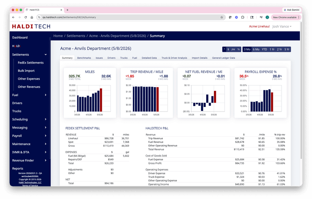Open the Issues tab
The width and height of the screenshot is (312, 199).
pyautogui.click(x=99, y=58)
